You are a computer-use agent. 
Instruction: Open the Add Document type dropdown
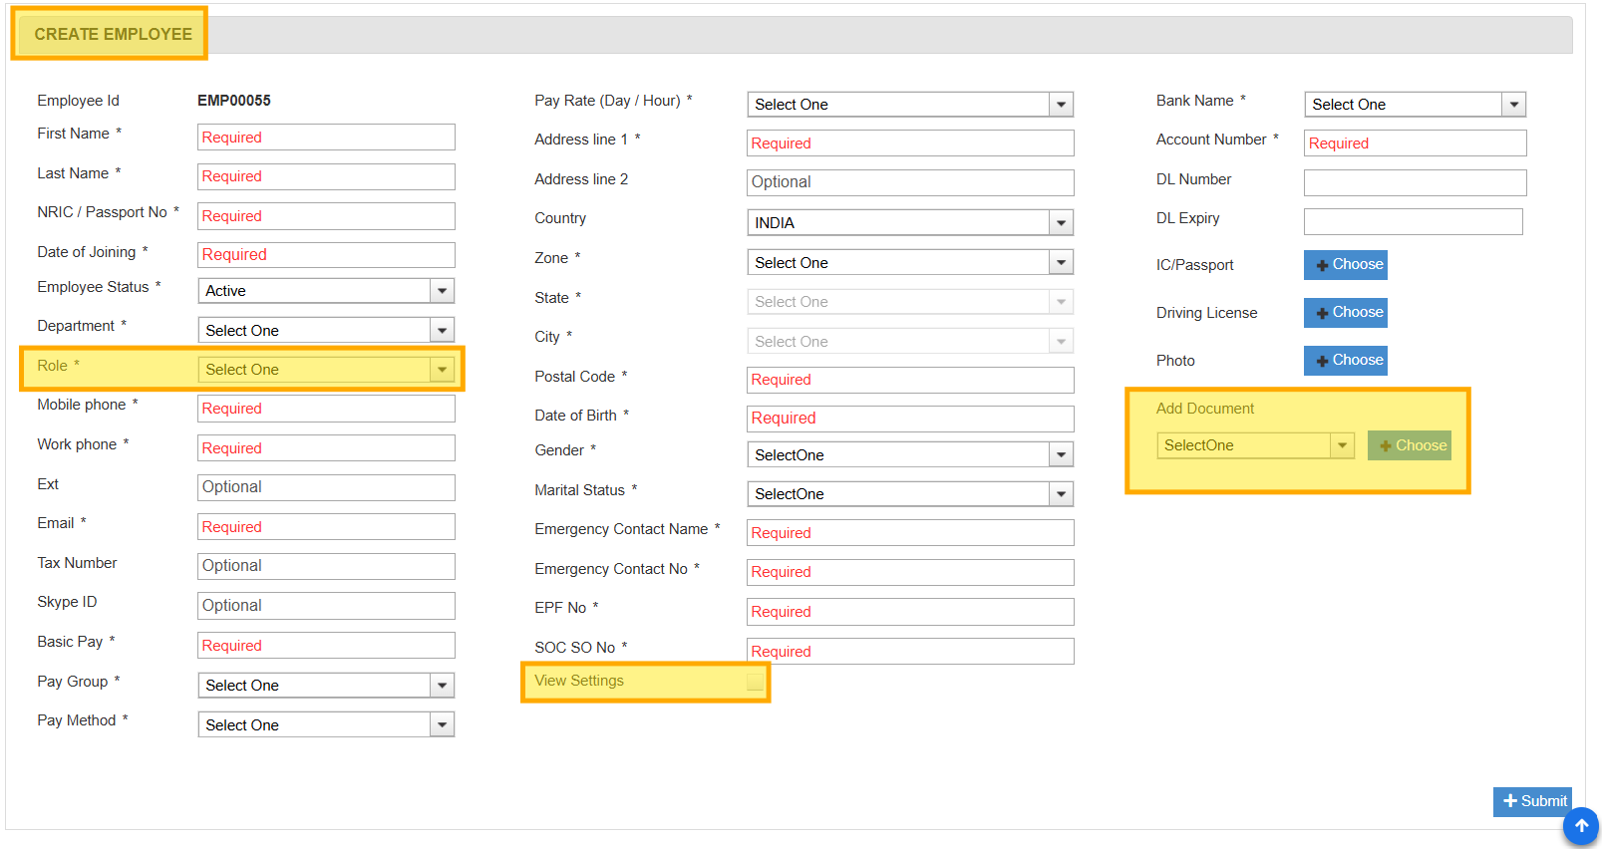(1255, 445)
